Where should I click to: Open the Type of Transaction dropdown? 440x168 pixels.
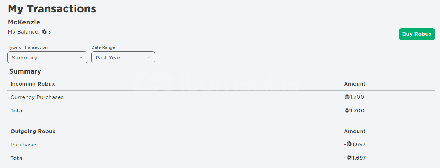tap(47, 57)
